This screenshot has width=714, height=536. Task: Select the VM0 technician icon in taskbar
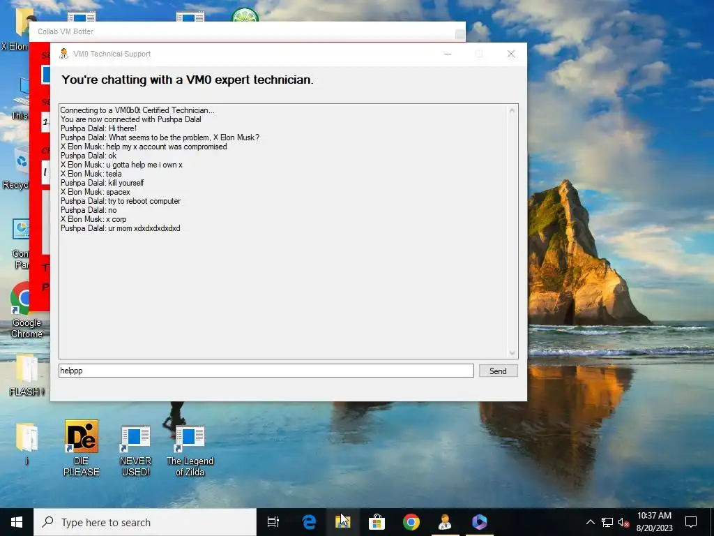point(445,522)
